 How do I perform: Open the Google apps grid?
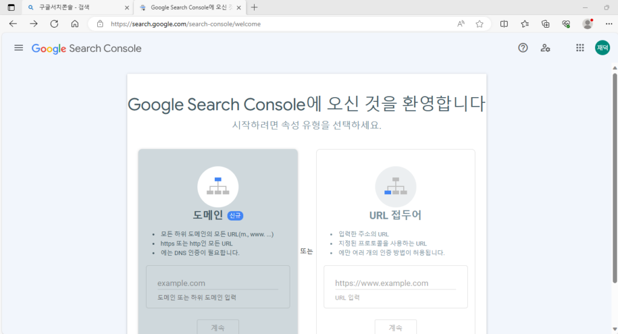pyautogui.click(x=580, y=48)
